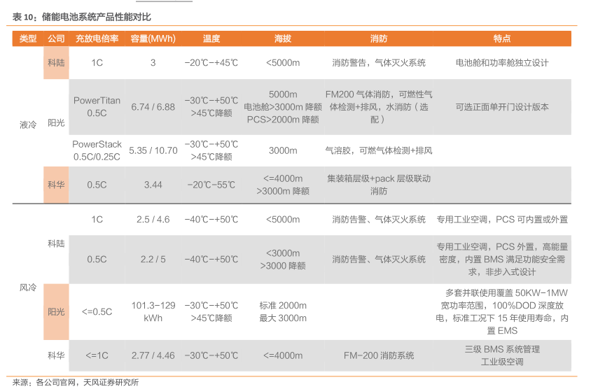This screenshot has height=389, width=591.
Task: Click the feature cell '专用工业空调，PCS 外置，高能量密度'
Action: pos(501,259)
